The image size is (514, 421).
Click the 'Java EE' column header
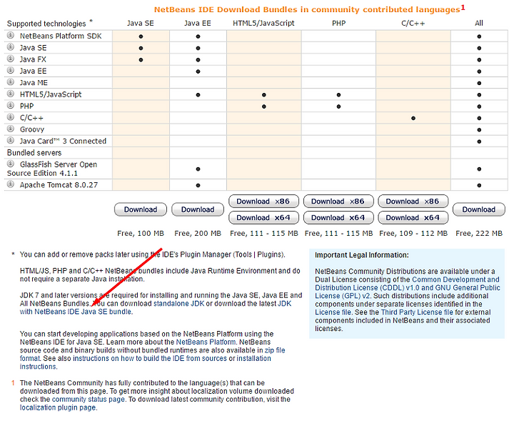pos(197,24)
